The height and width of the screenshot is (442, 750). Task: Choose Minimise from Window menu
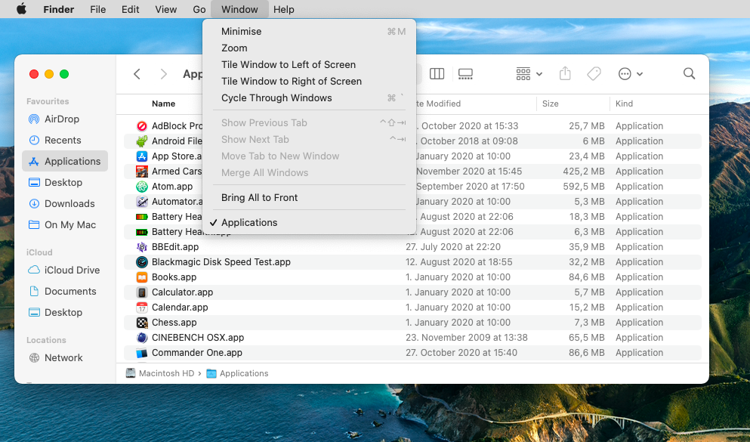309,32
